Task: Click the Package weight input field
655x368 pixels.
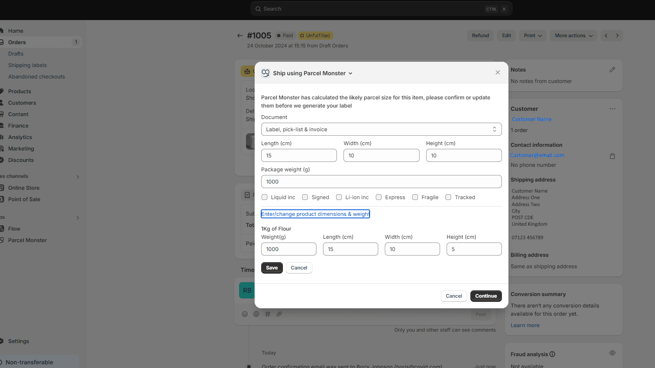Action: coord(381,182)
